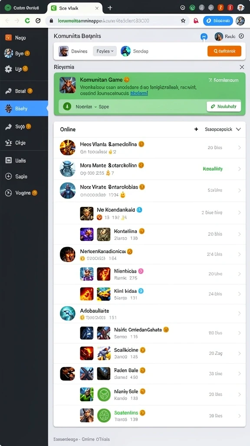Image resolution: width=250 pixels, height=446 pixels.
Task: Click the green circle icon in Soatentins row
Action: pos(104,415)
